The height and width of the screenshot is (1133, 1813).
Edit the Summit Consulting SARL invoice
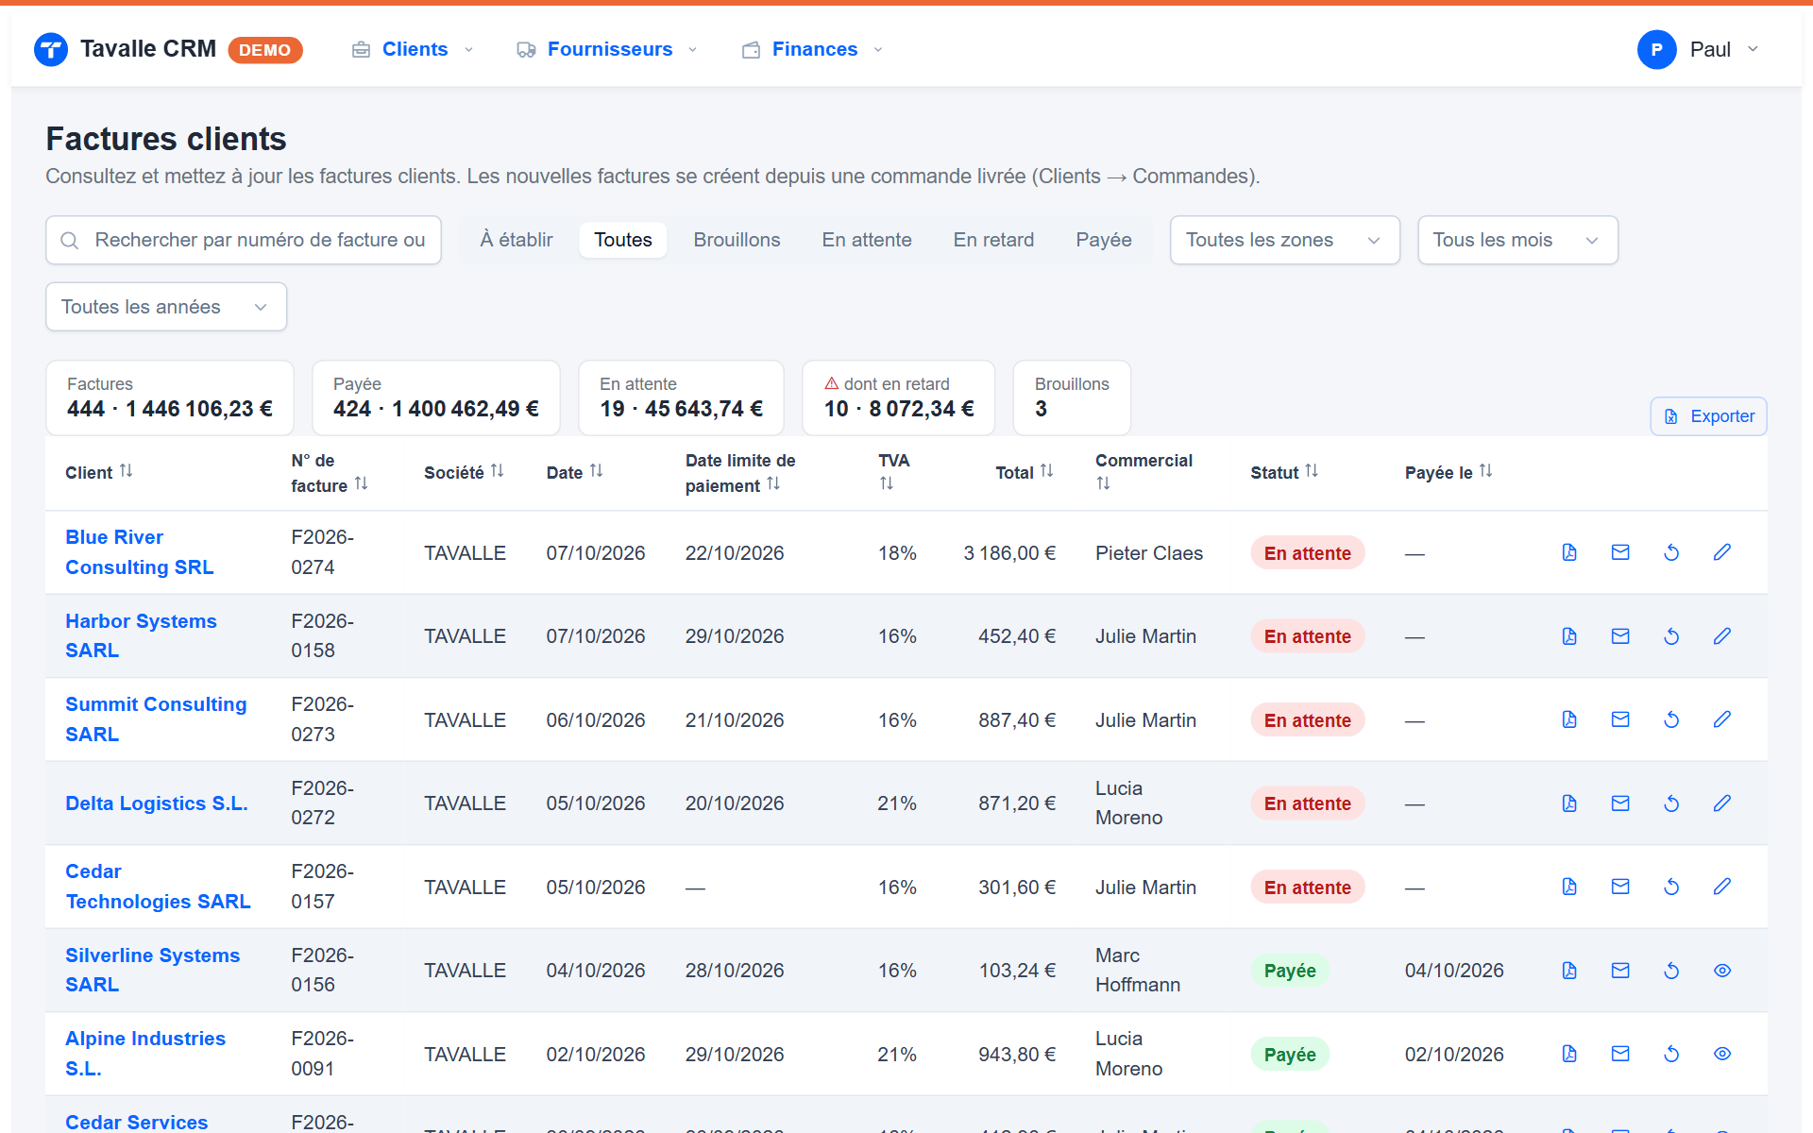tap(1722, 719)
